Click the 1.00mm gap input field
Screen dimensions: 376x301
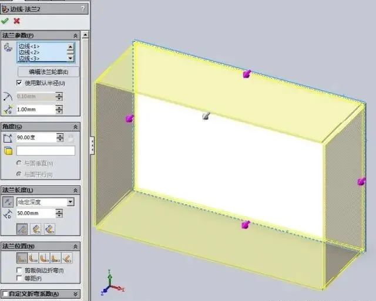[x=35, y=110]
